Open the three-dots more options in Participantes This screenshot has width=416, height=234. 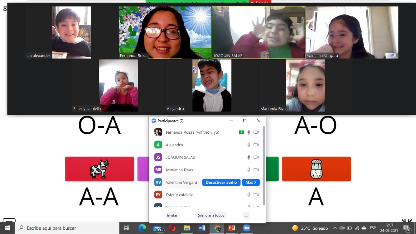pyautogui.click(x=246, y=215)
